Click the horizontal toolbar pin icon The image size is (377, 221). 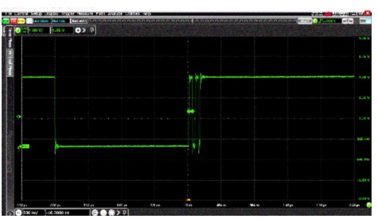[124, 212]
